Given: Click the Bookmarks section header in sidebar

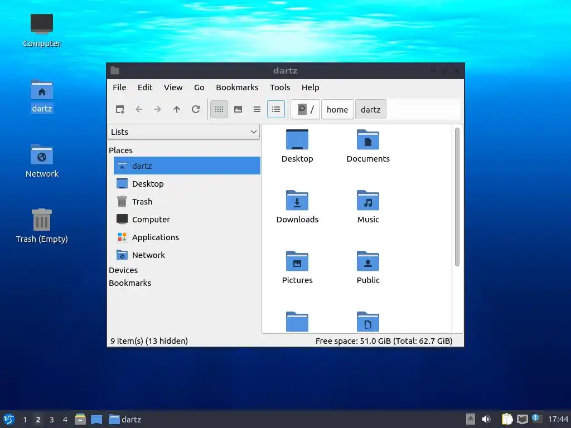Looking at the screenshot, I should coord(130,283).
